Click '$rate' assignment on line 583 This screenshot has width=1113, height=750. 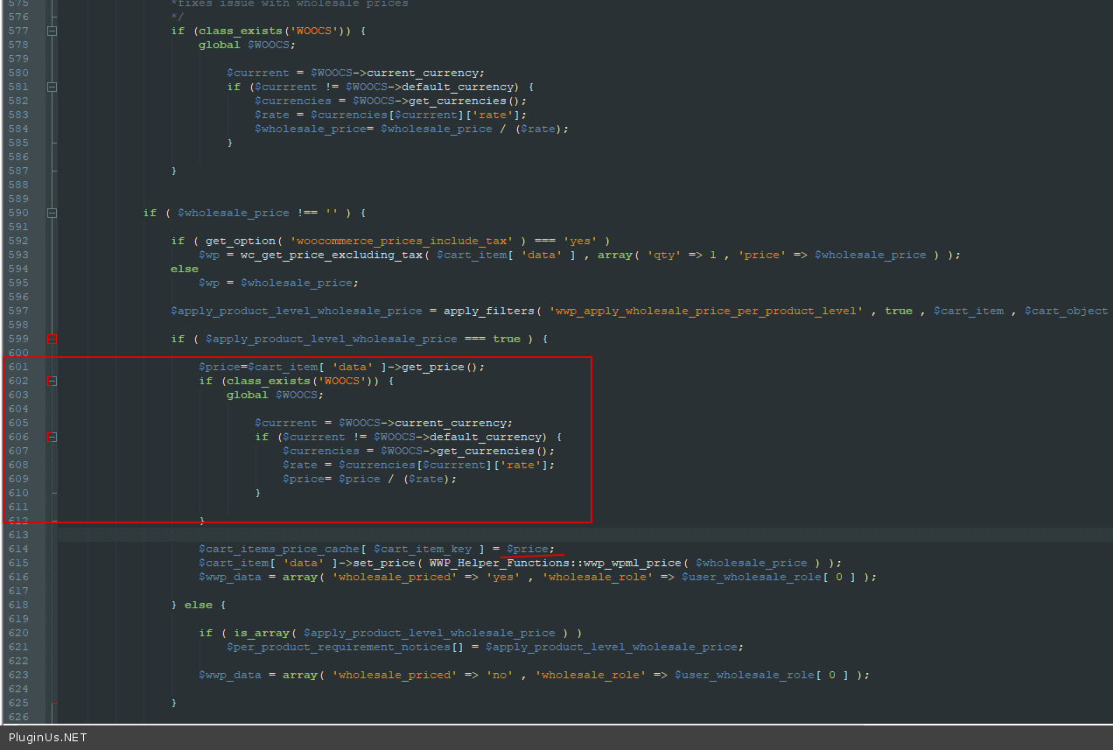[272, 115]
